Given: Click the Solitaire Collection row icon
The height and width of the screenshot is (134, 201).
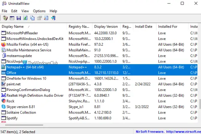Looking at the screenshot, I should [x=4, y=113].
